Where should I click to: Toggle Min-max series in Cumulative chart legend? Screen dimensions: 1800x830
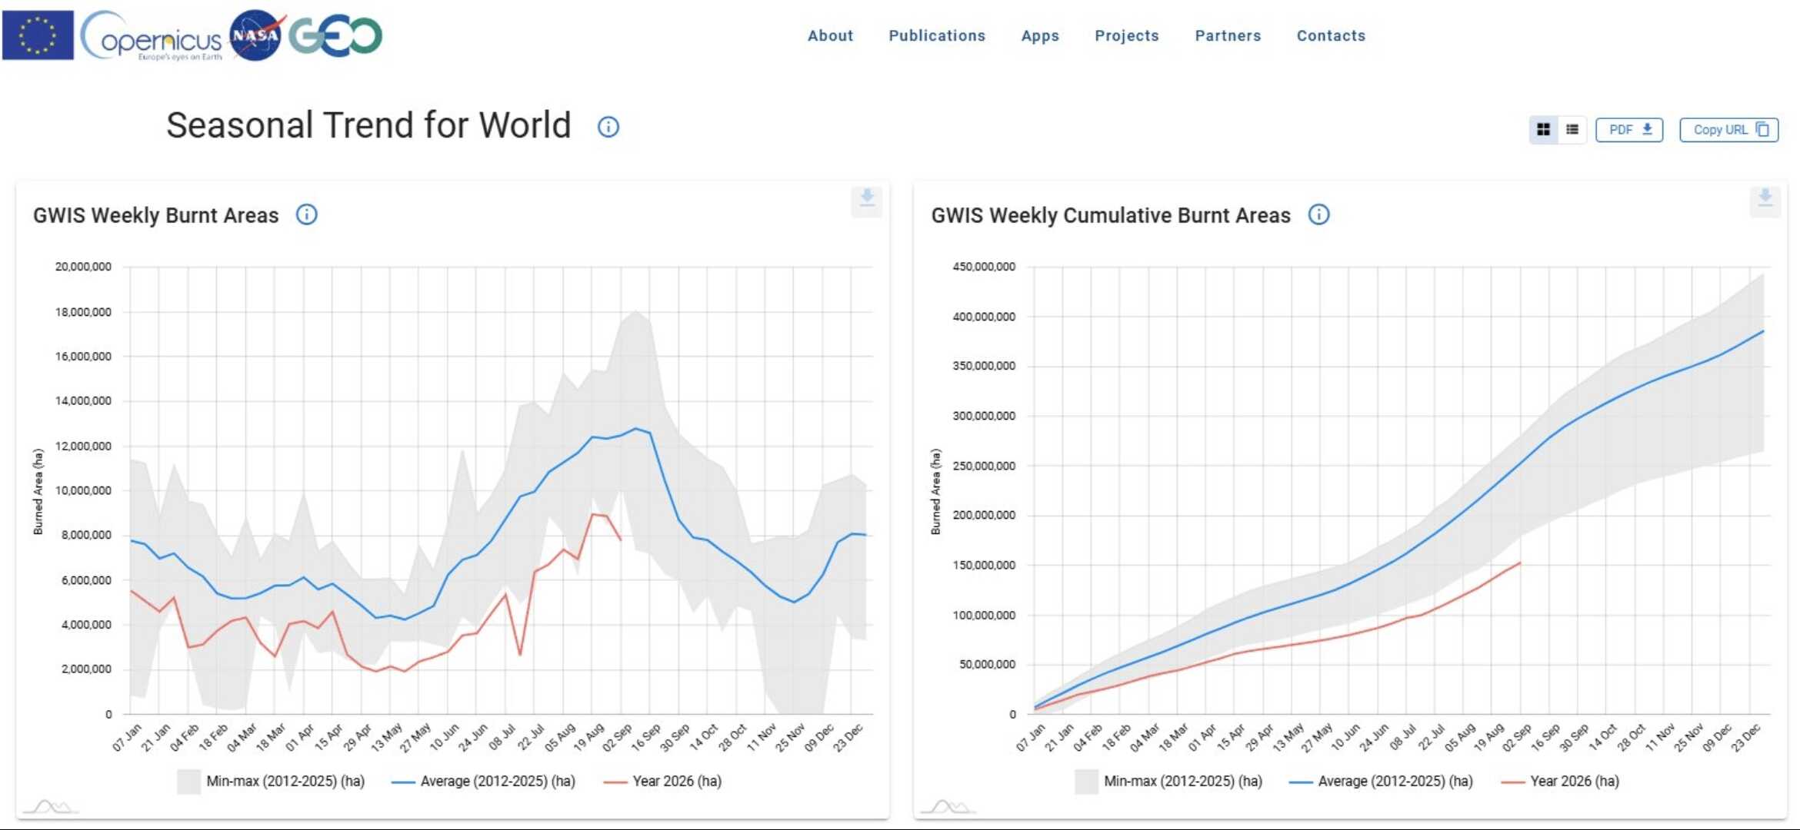pyautogui.click(x=1169, y=782)
